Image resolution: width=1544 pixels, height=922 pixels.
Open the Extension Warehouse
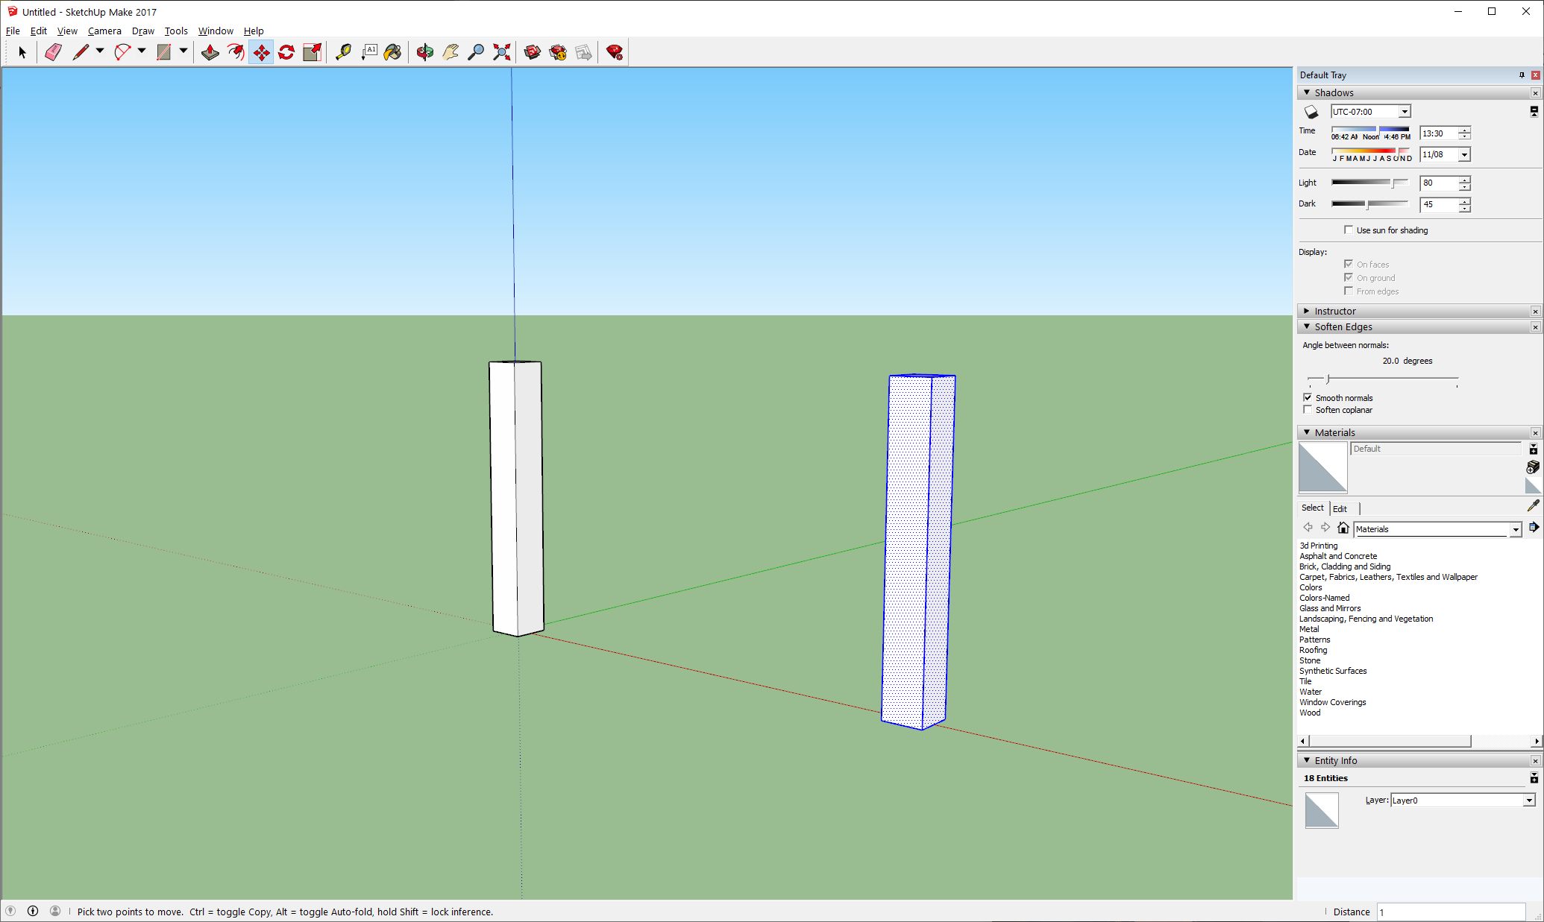pos(558,52)
